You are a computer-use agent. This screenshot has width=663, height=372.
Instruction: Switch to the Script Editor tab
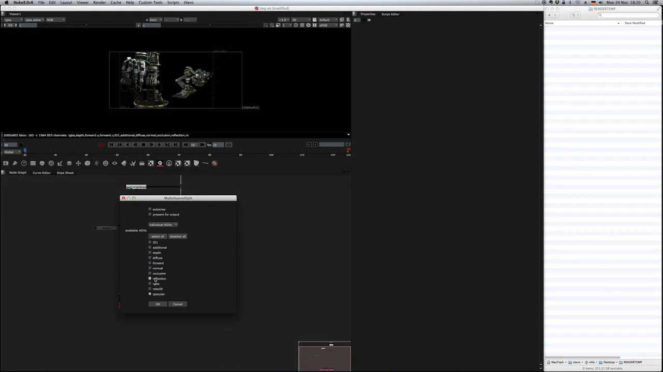[x=391, y=14]
